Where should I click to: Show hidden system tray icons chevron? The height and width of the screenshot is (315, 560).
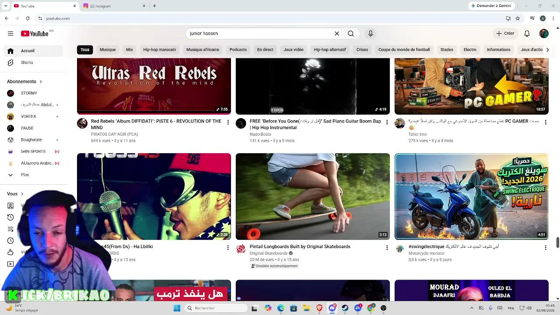pos(472,308)
